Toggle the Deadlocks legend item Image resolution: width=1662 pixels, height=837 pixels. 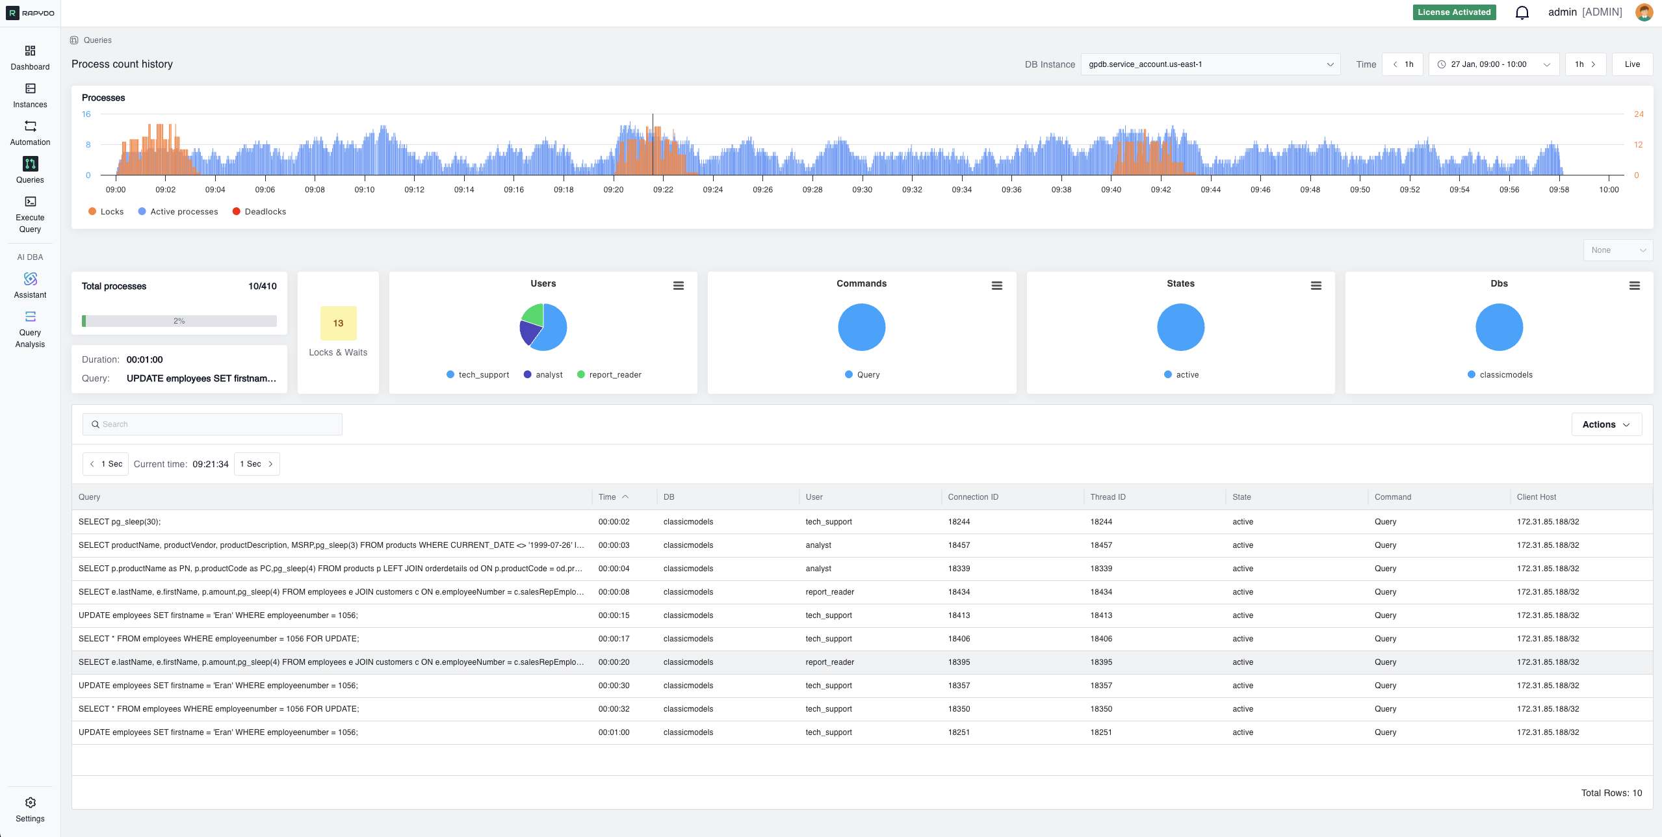[x=259, y=211]
